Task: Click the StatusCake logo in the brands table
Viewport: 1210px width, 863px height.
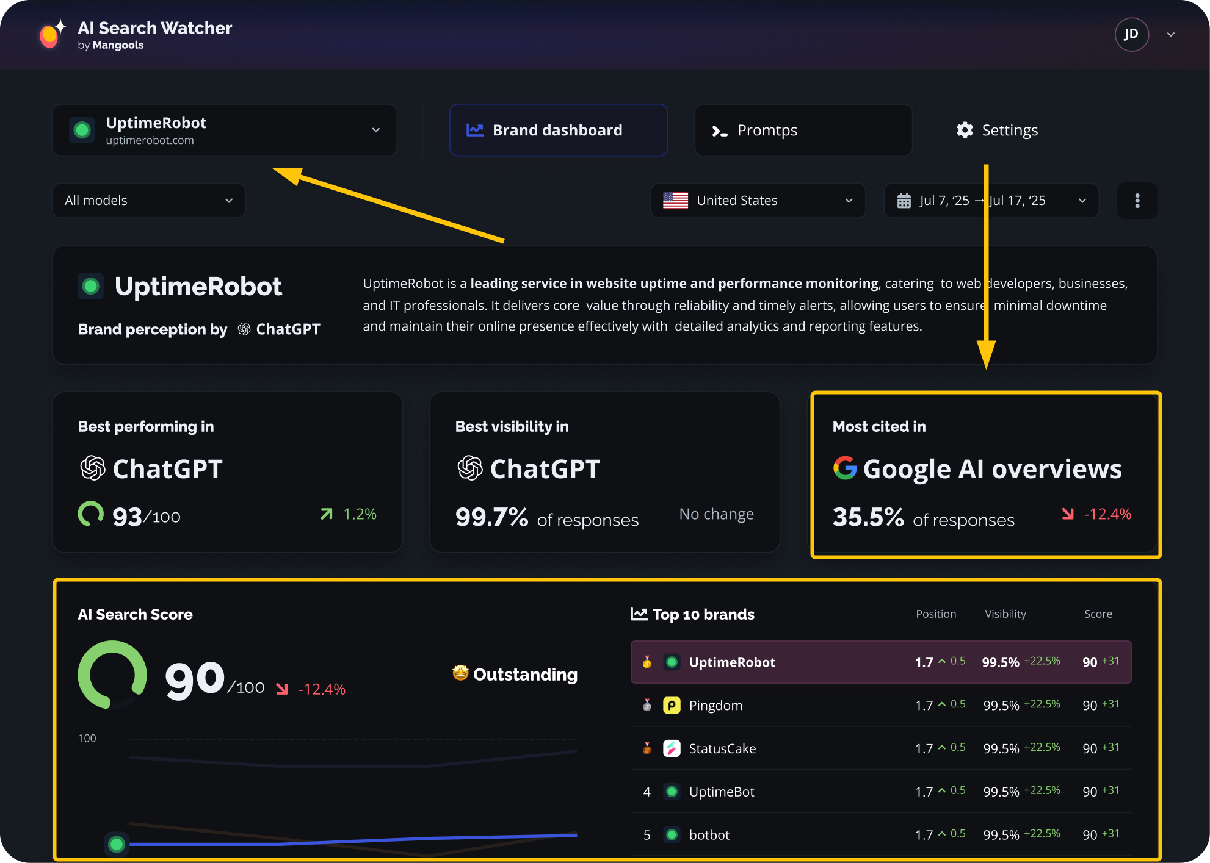Action: [672, 748]
